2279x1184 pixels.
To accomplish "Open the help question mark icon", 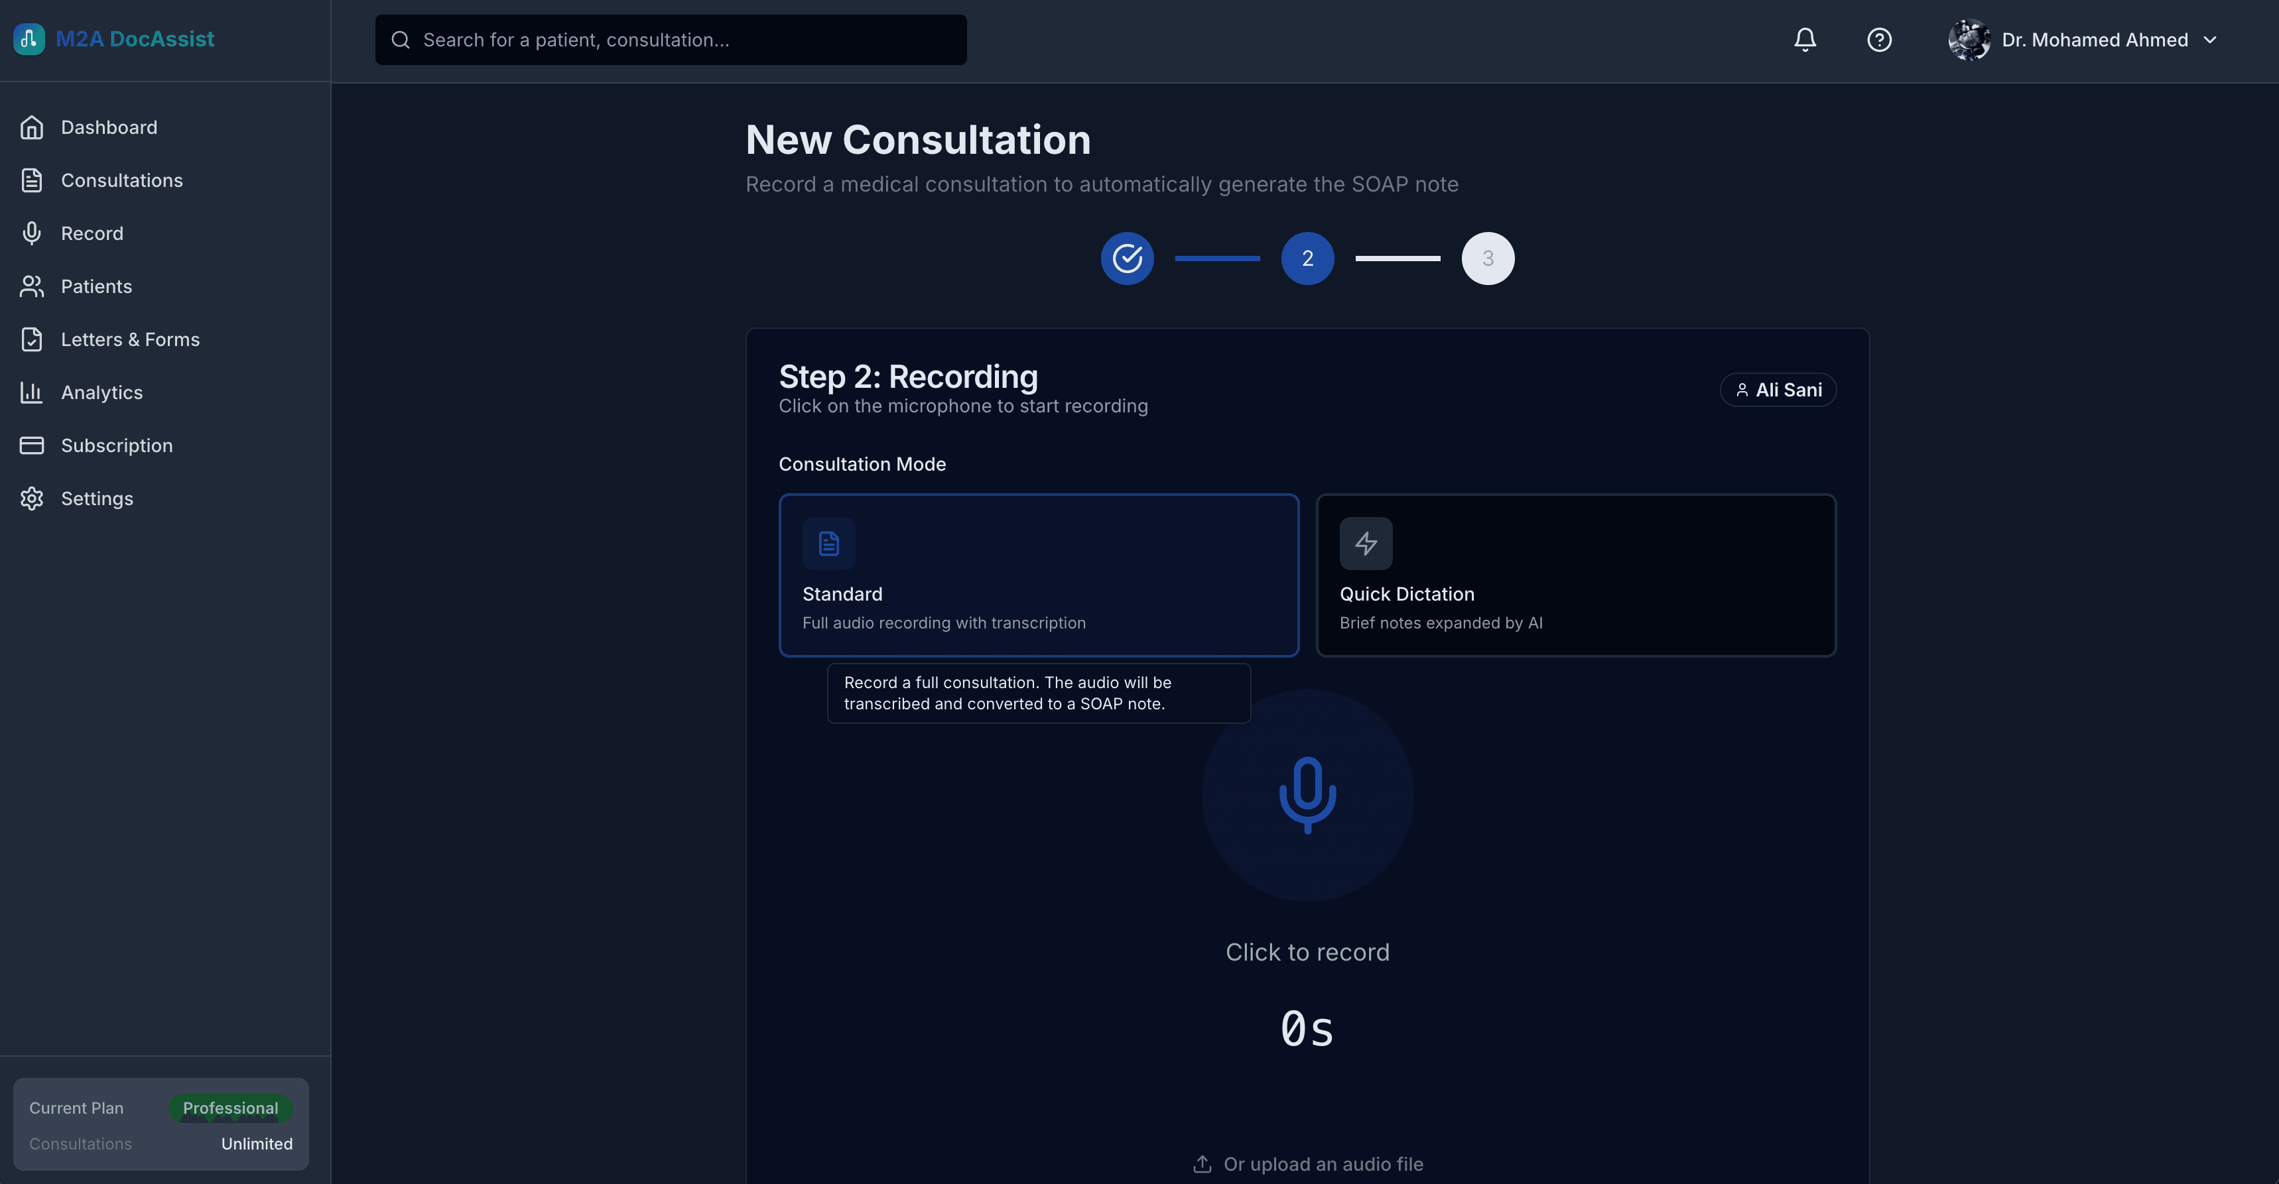I will tap(1879, 40).
